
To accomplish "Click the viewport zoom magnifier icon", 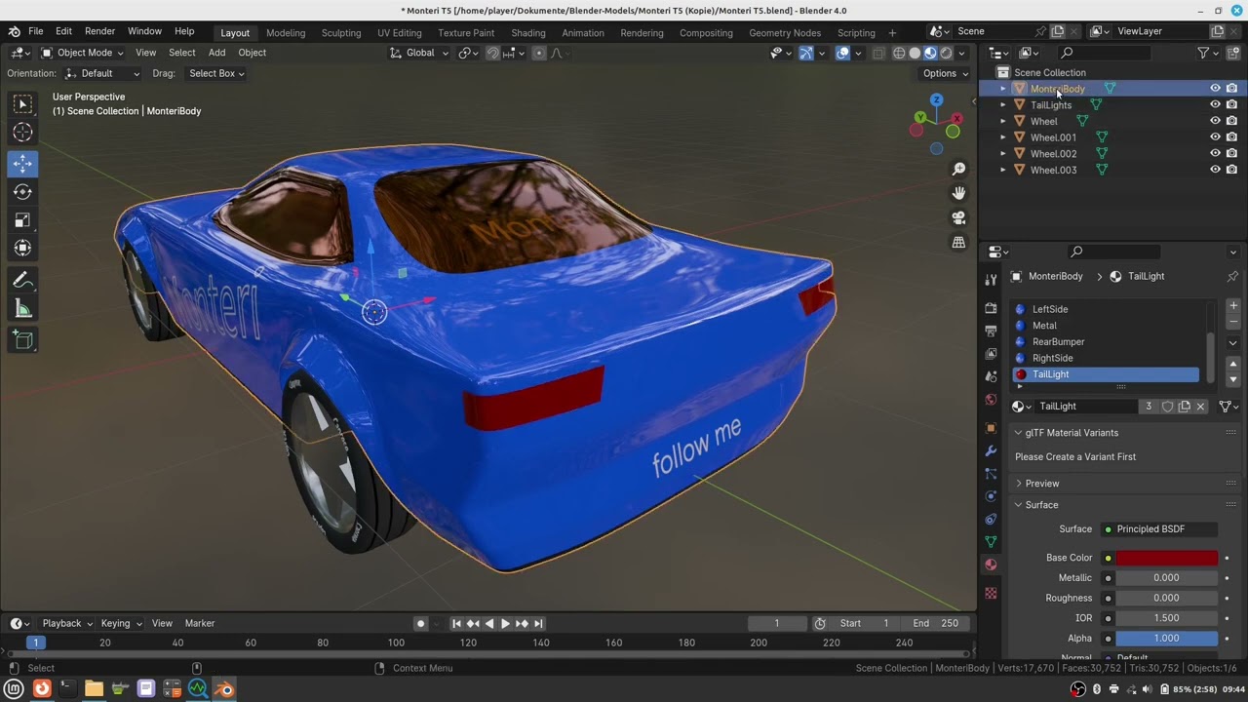I will click(x=958, y=170).
